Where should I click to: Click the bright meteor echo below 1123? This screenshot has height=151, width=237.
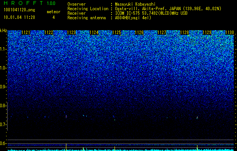[66, 117]
